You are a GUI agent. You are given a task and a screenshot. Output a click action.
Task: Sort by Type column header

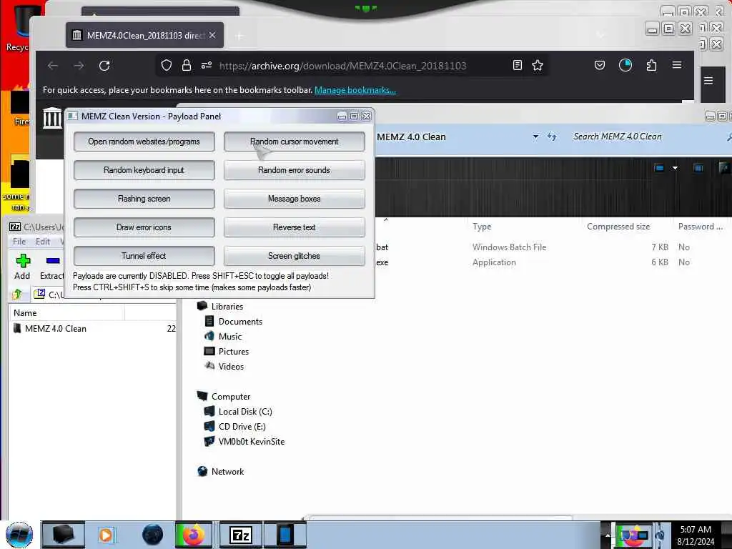[x=482, y=227]
